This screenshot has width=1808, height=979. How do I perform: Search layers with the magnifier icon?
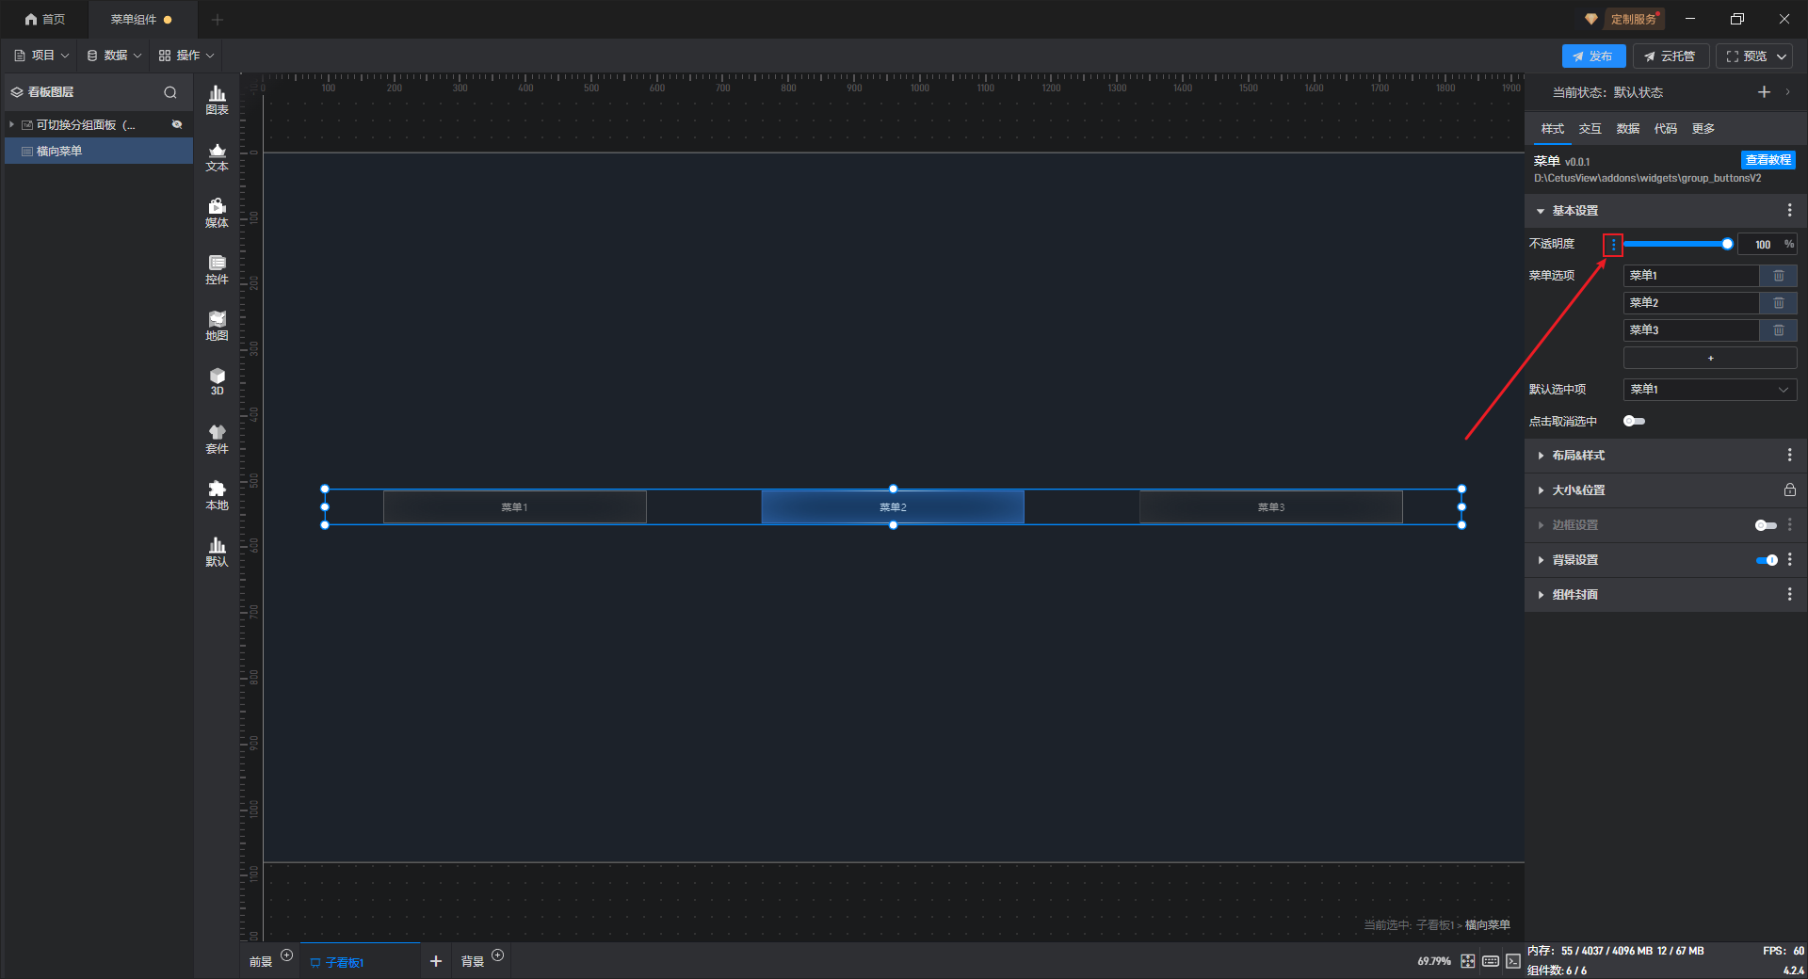(x=170, y=92)
